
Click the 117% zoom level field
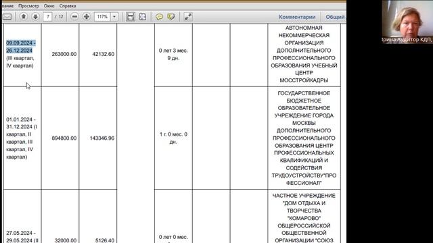pyautogui.click(x=102, y=17)
